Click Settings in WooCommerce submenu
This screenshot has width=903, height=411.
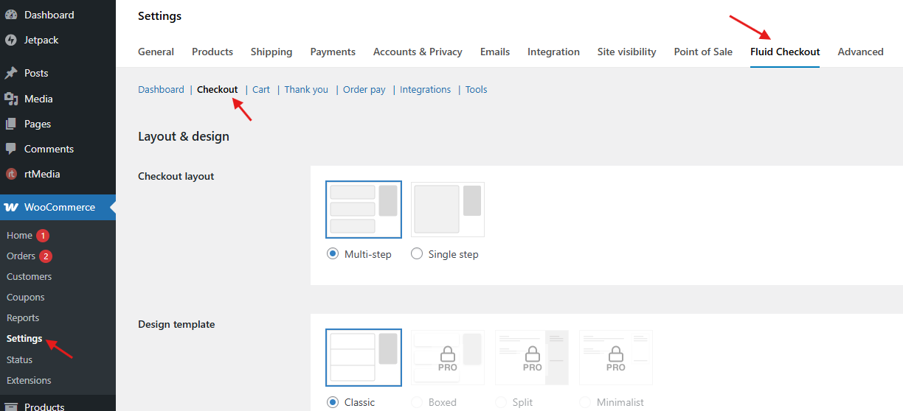24,339
